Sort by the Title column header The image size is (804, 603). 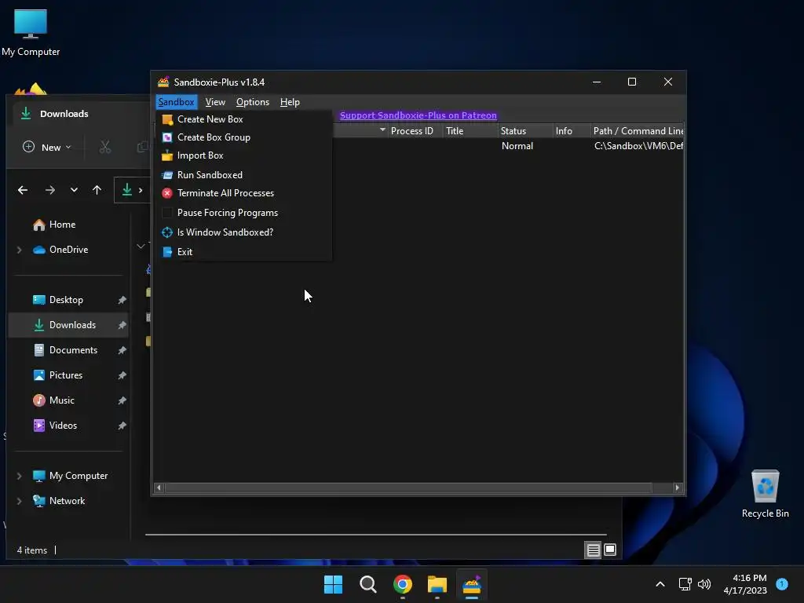coord(470,131)
